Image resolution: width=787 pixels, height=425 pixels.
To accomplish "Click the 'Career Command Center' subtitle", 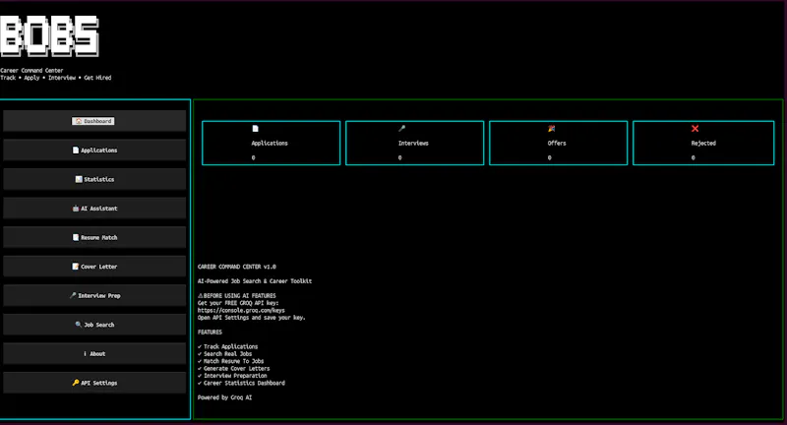I will click(x=31, y=70).
